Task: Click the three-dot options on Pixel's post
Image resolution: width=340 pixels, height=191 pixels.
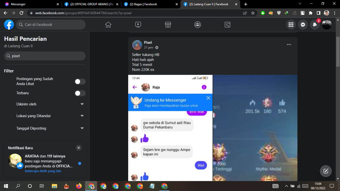Action: click(x=289, y=45)
